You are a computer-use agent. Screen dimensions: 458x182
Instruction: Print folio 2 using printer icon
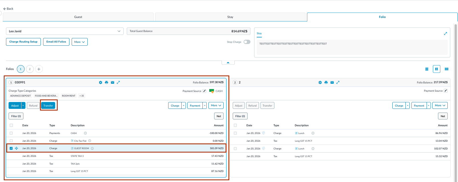click(326, 83)
